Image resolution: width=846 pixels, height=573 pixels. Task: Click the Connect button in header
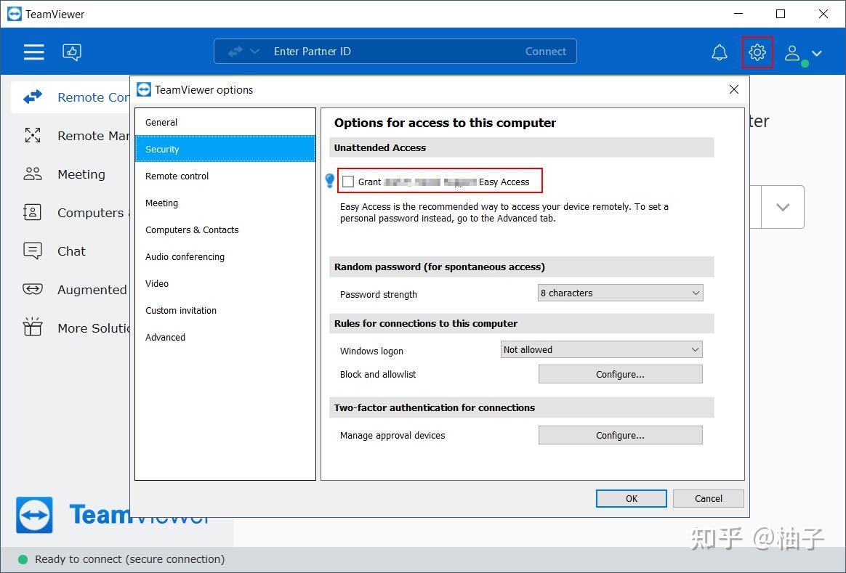pos(546,52)
